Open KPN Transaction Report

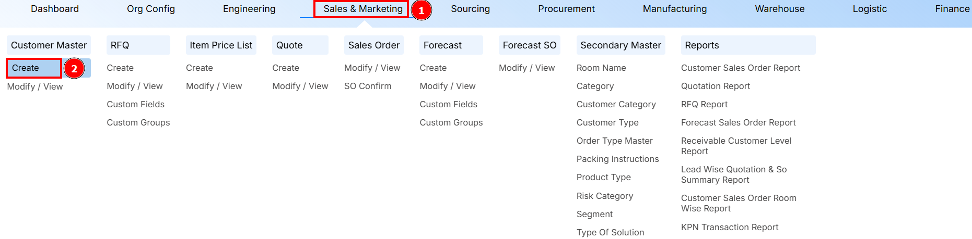[729, 227]
